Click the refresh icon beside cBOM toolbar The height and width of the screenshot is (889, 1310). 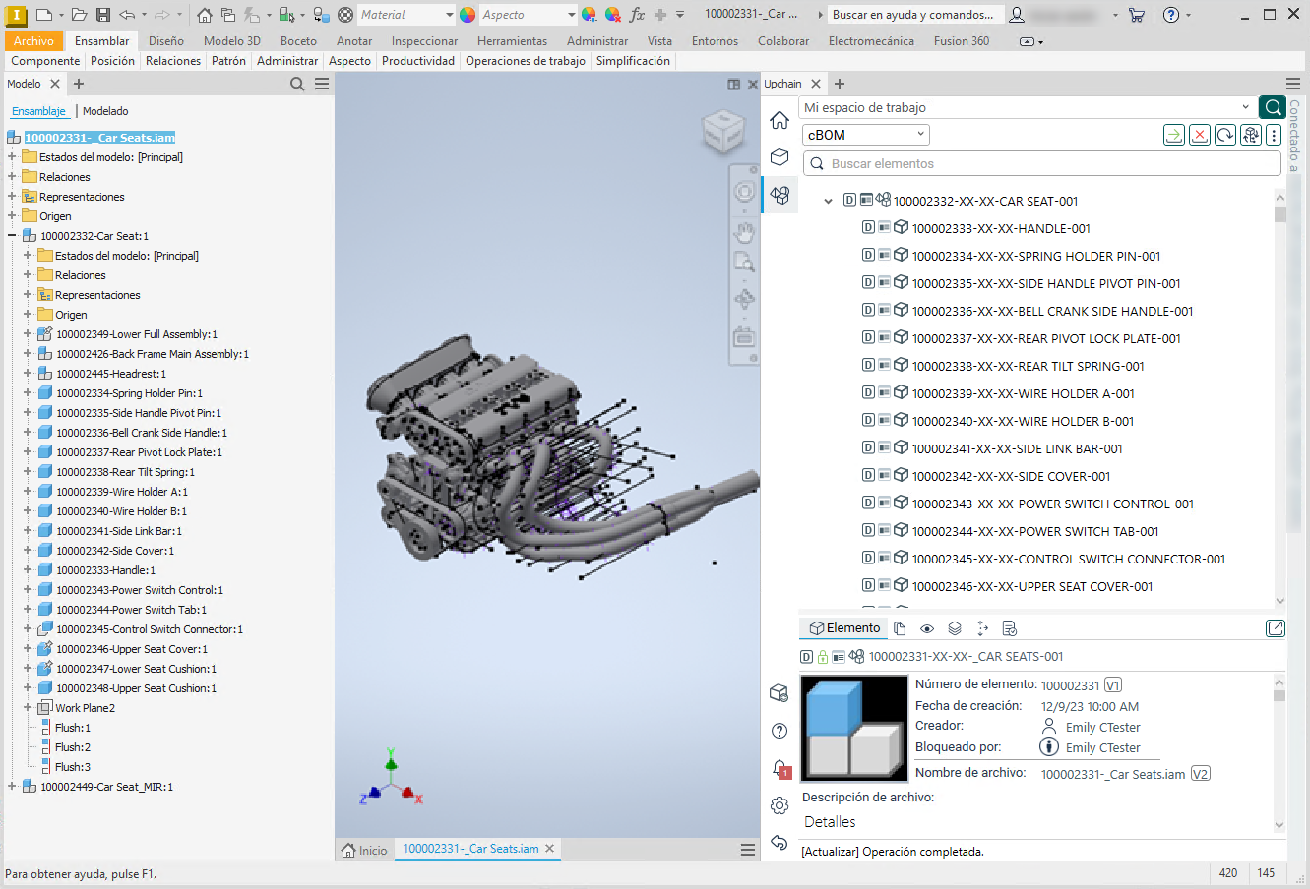[x=1225, y=135]
